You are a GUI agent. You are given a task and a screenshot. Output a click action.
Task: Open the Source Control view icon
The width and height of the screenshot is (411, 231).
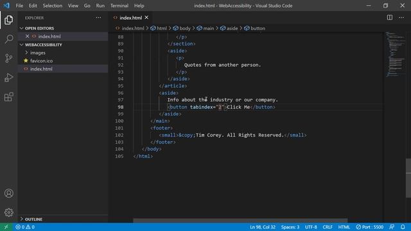point(8,58)
